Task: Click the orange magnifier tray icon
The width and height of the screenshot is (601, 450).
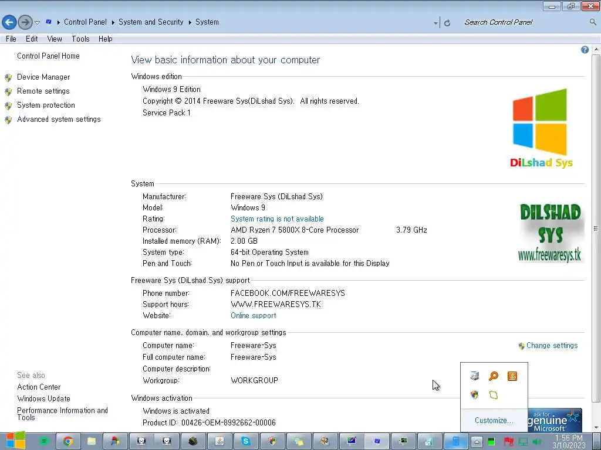Action: coord(493,376)
